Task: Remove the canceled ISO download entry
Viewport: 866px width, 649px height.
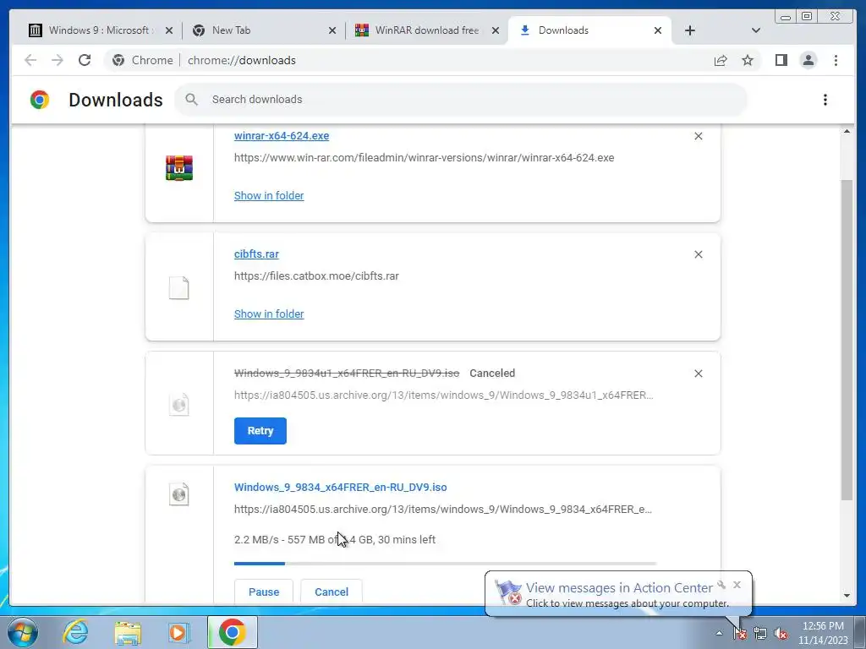Action: click(x=698, y=374)
